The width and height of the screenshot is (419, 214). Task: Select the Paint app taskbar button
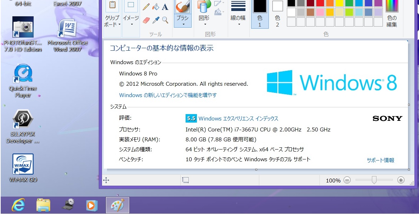pyautogui.click(x=118, y=205)
